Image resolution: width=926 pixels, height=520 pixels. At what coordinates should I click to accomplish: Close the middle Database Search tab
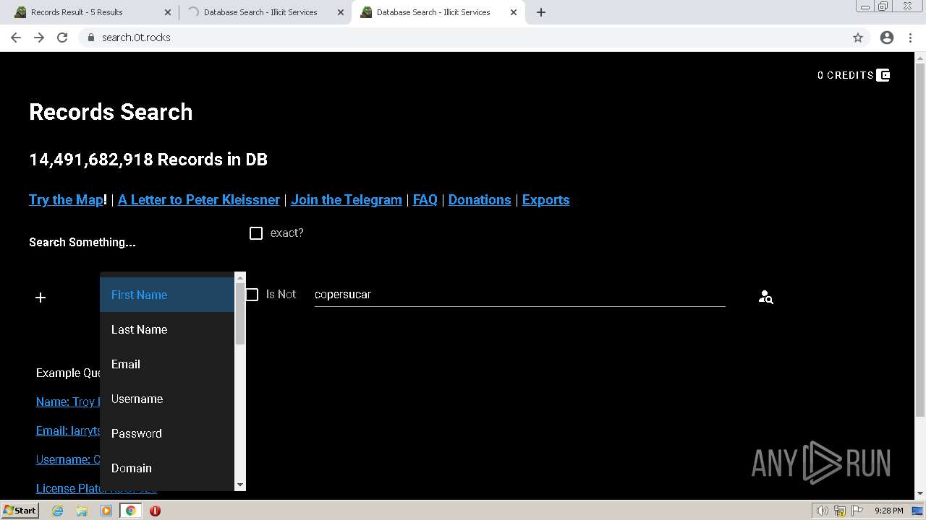pyautogui.click(x=341, y=12)
